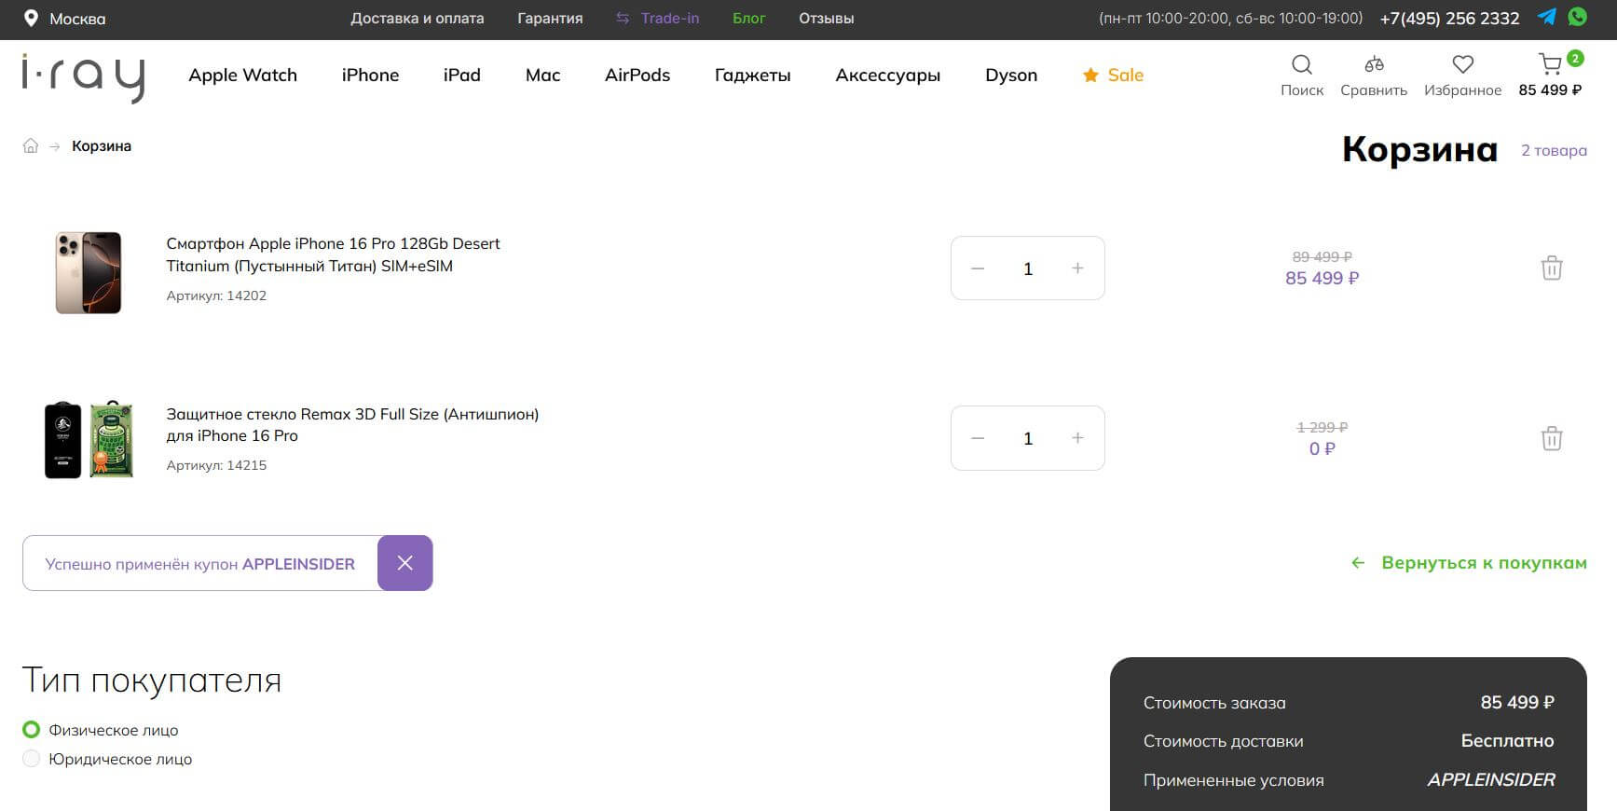Click the crossed-out 1 299 ₽ price
This screenshot has width=1617, height=811.
coord(1322,427)
